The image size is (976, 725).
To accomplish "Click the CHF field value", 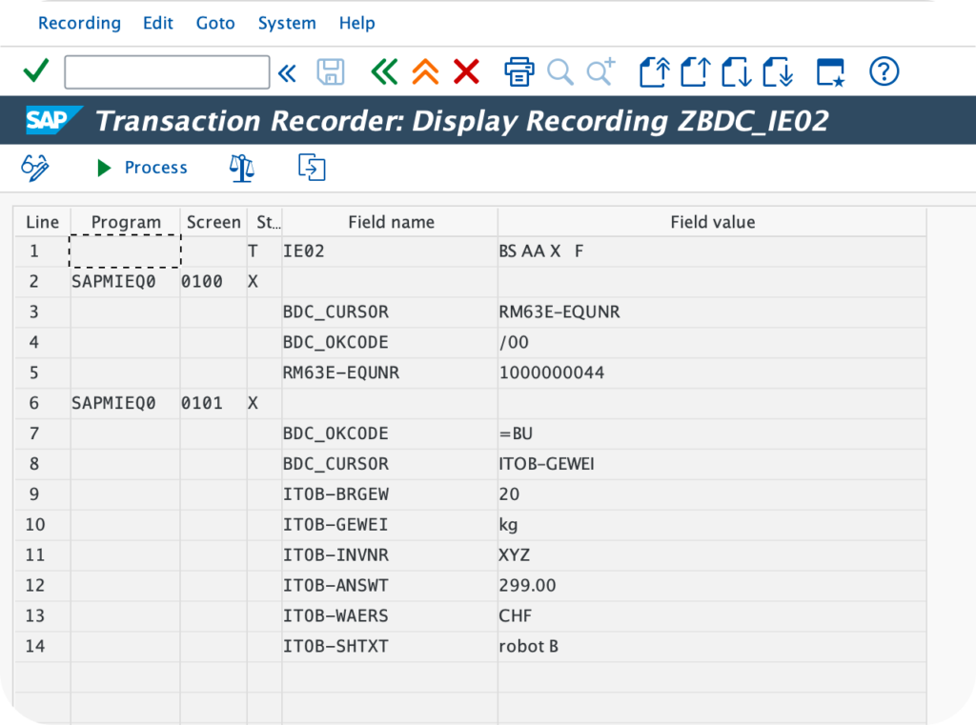I will [x=712, y=616].
